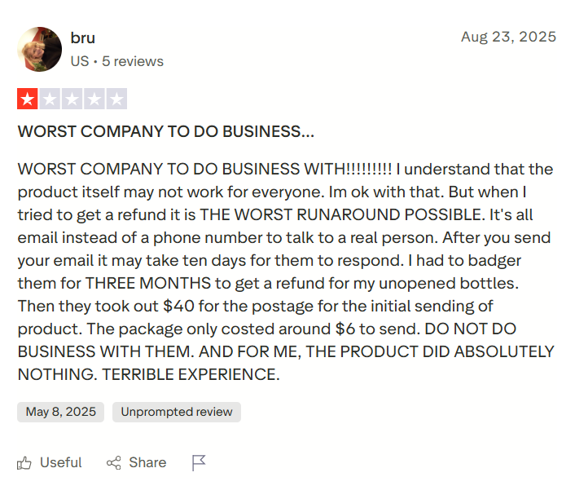Click the "5 reviews" count text

[132, 61]
